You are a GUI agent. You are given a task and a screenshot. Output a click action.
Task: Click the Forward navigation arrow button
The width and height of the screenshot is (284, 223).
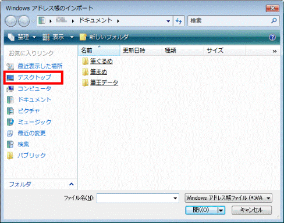pyautogui.click(x=24, y=21)
